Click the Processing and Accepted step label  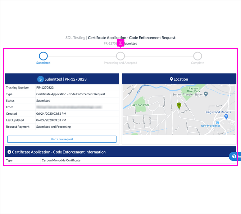(x=120, y=63)
